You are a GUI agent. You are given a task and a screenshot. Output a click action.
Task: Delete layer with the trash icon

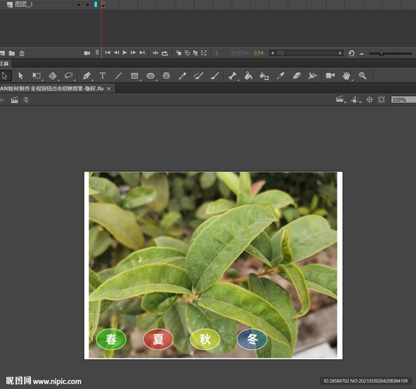point(22,53)
